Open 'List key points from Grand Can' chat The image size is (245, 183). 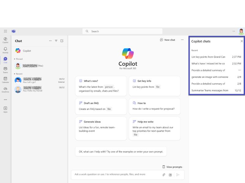coord(208,57)
